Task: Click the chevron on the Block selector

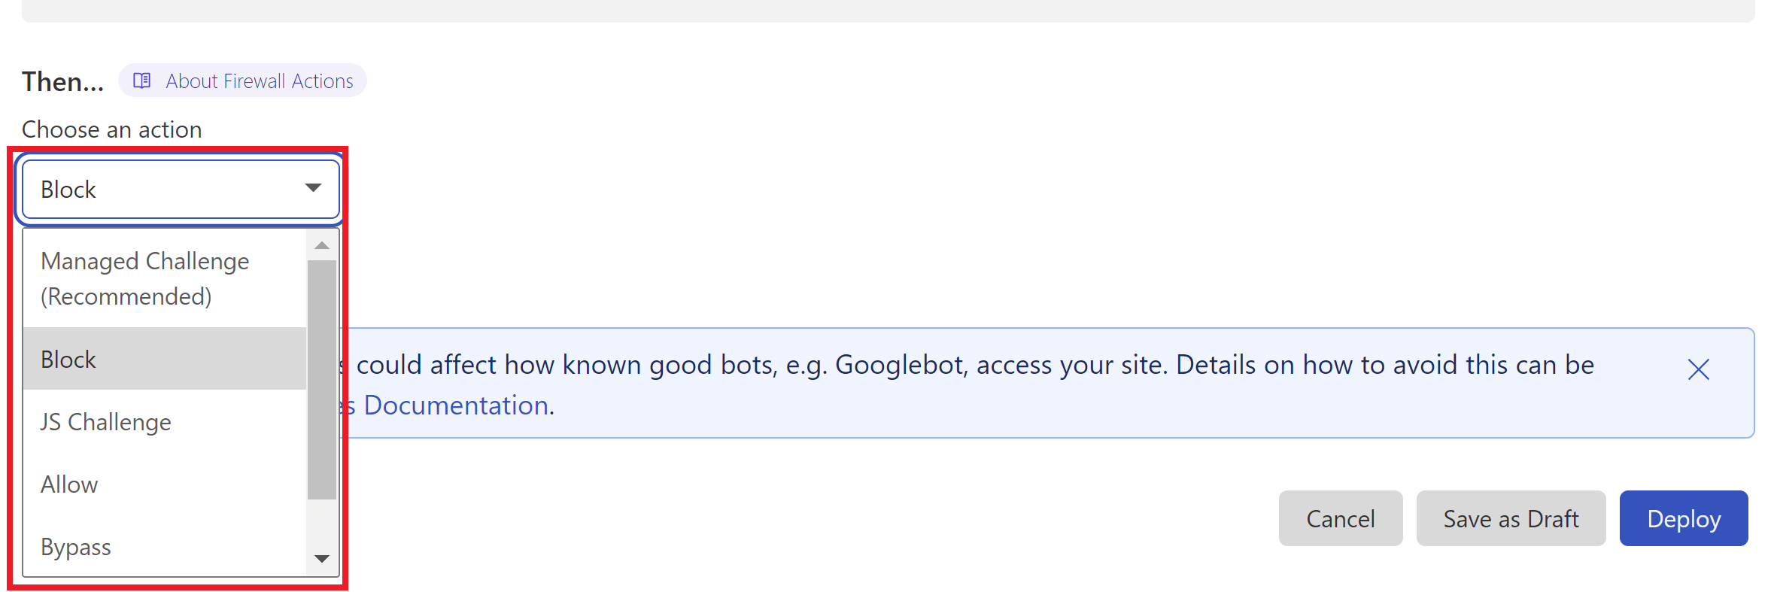Action: click(313, 189)
